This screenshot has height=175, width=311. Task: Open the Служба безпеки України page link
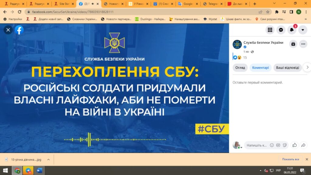coord(263,43)
